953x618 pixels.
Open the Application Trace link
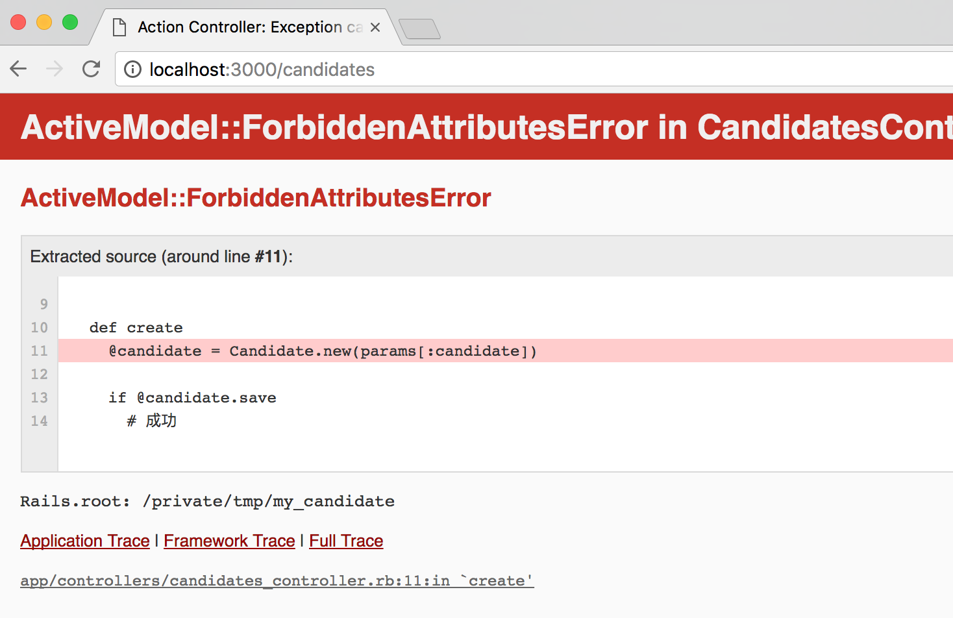click(85, 541)
